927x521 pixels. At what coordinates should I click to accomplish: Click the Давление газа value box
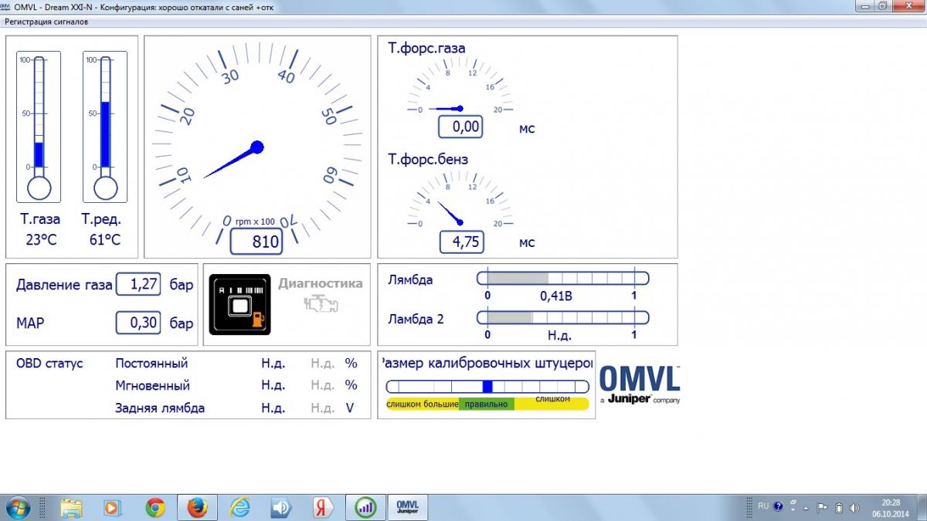(138, 284)
